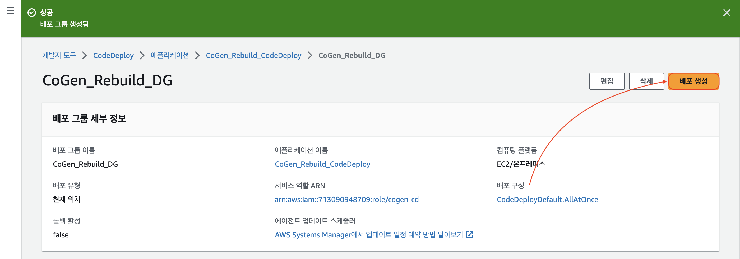This screenshot has height=259, width=740.
Task: Open CoGen_Rebuild_CodeDeploy breadcrumb link
Action: click(x=254, y=55)
